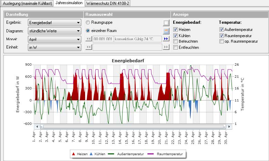Uncheck the Raumtemperatur checkbox

click(221, 36)
